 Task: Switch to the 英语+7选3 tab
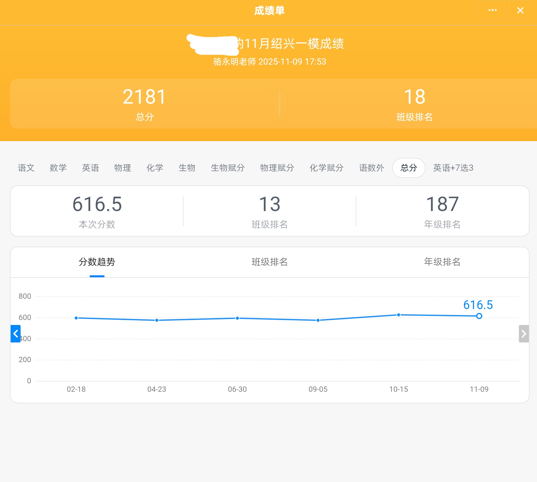(x=453, y=168)
